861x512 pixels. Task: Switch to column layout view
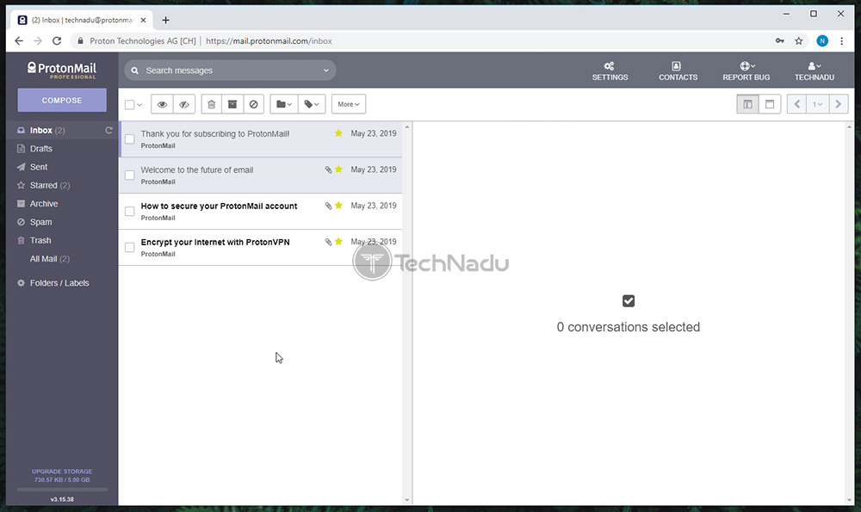pos(747,104)
